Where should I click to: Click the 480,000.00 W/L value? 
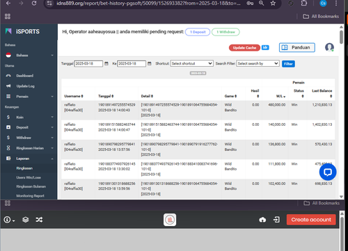(277, 105)
